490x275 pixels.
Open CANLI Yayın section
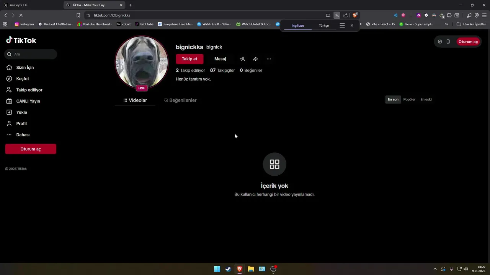[x=28, y=101]
